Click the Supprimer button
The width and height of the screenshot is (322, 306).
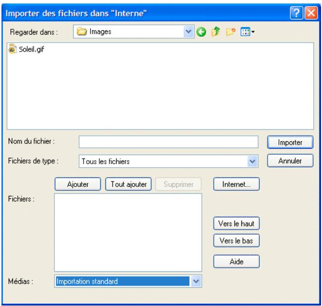pyautogui.click(x=179, y=184)
